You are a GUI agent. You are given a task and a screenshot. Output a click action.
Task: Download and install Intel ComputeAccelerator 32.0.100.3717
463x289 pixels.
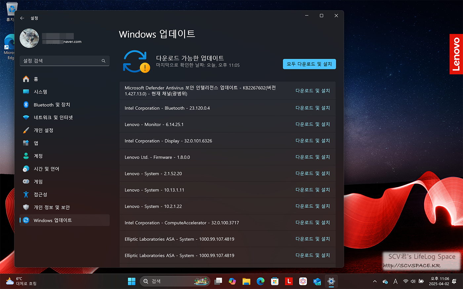pyautogui.click(x=313, y=223)
